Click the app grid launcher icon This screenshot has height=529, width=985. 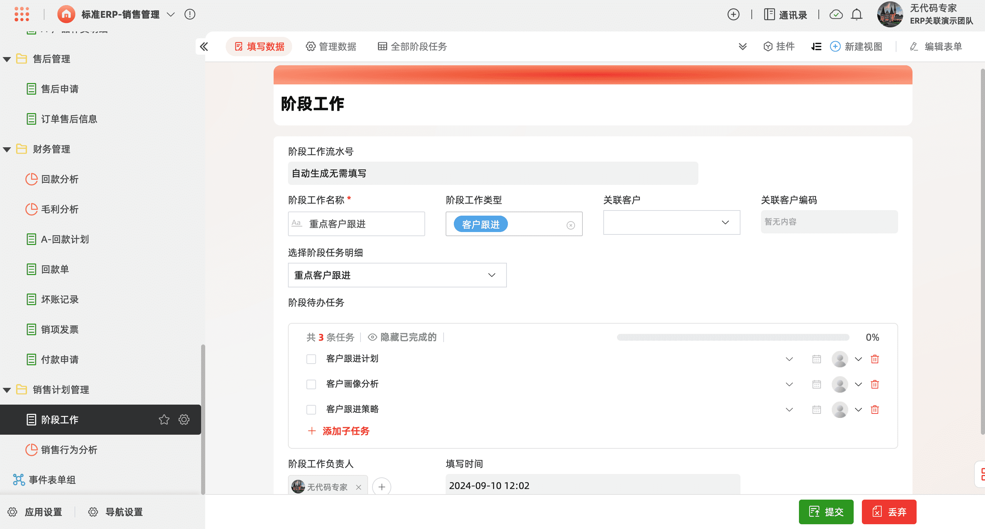[x=22, y=14]
